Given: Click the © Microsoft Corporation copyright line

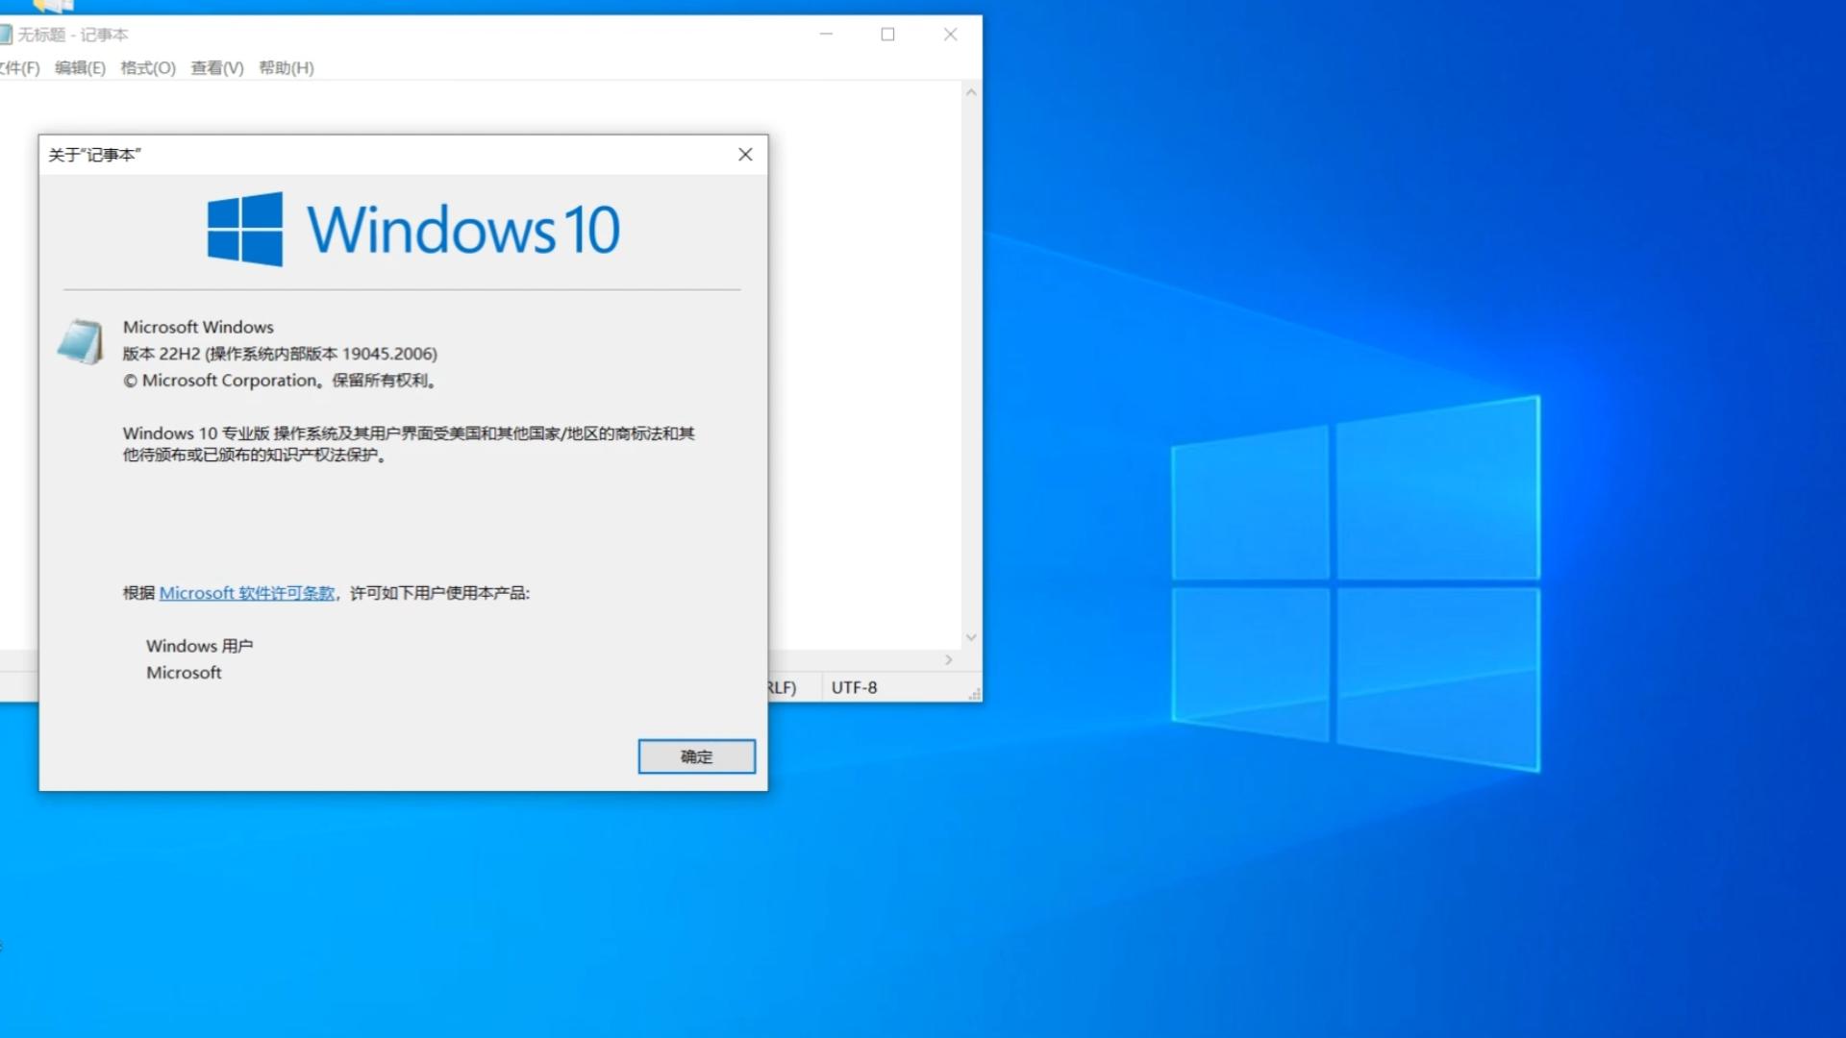Looking at the screenshot, I should click(280, 381).
